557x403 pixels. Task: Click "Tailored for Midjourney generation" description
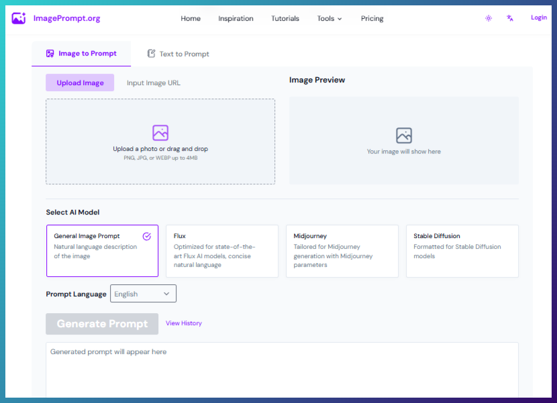pos(333,255)
